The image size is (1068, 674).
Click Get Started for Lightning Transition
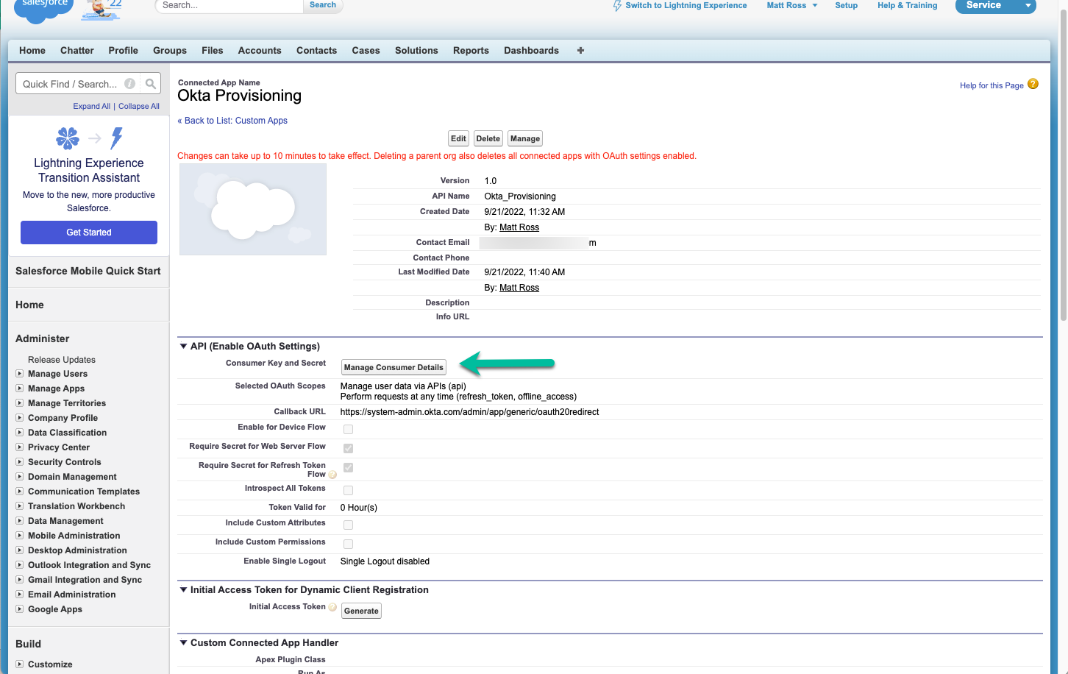(89, 233)
